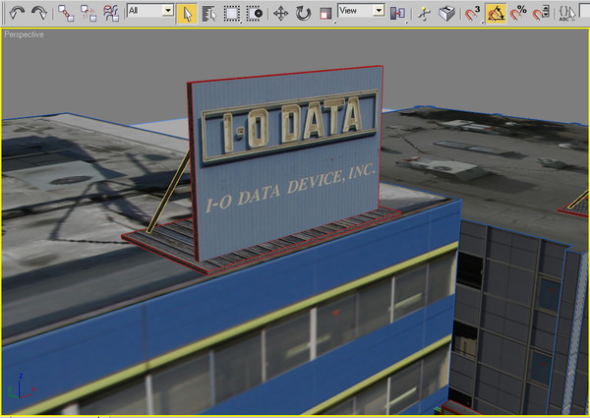Click the Rectangular Selection Region icon

(232, 14)
